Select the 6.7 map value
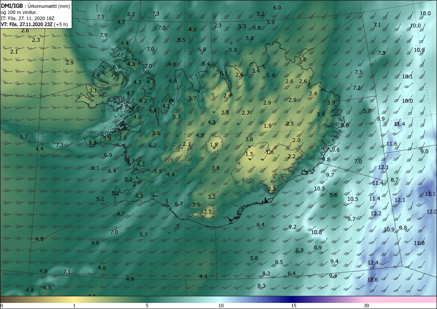The width and height of the screenshot is (437, 309). [179, 204]
